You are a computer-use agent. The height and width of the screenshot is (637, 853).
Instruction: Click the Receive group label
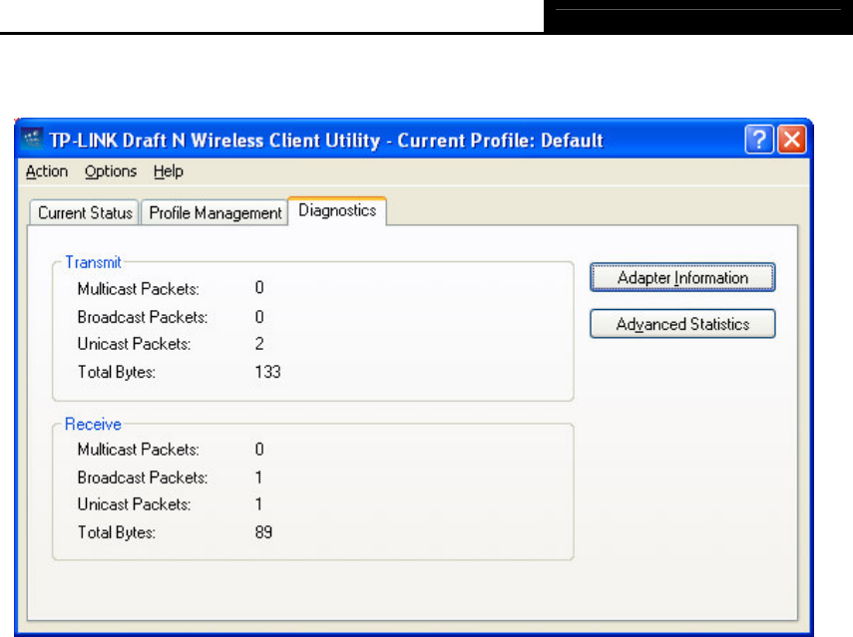click(x=93, y=424)
